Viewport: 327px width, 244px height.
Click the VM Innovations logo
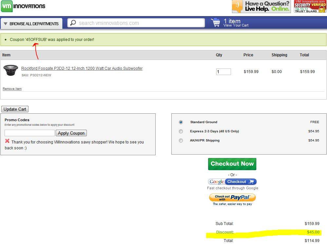23,6
